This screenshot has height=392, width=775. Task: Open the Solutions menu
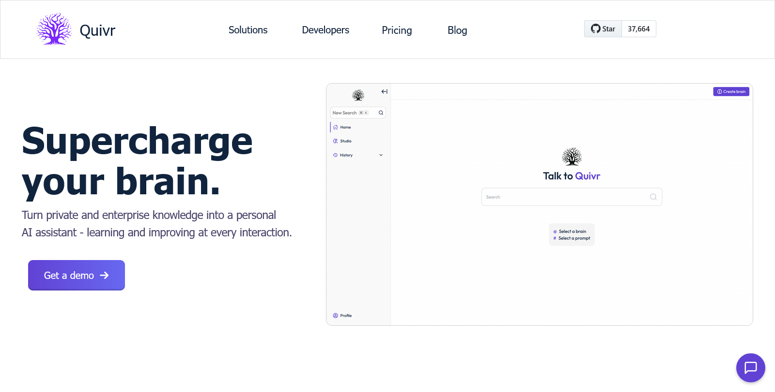(248, 30)
